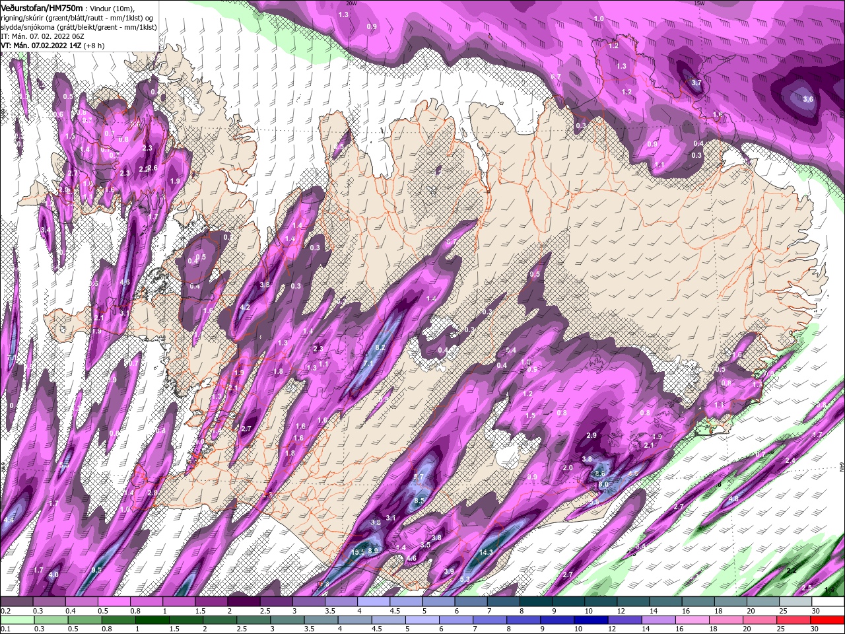Click the 0.1 label on lower scale

[x=6, y=629]
